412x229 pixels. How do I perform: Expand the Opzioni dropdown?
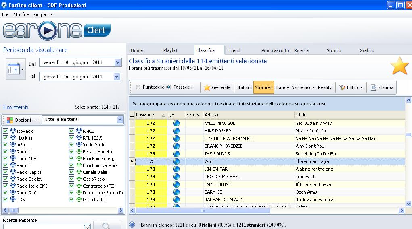click(35, 120)
